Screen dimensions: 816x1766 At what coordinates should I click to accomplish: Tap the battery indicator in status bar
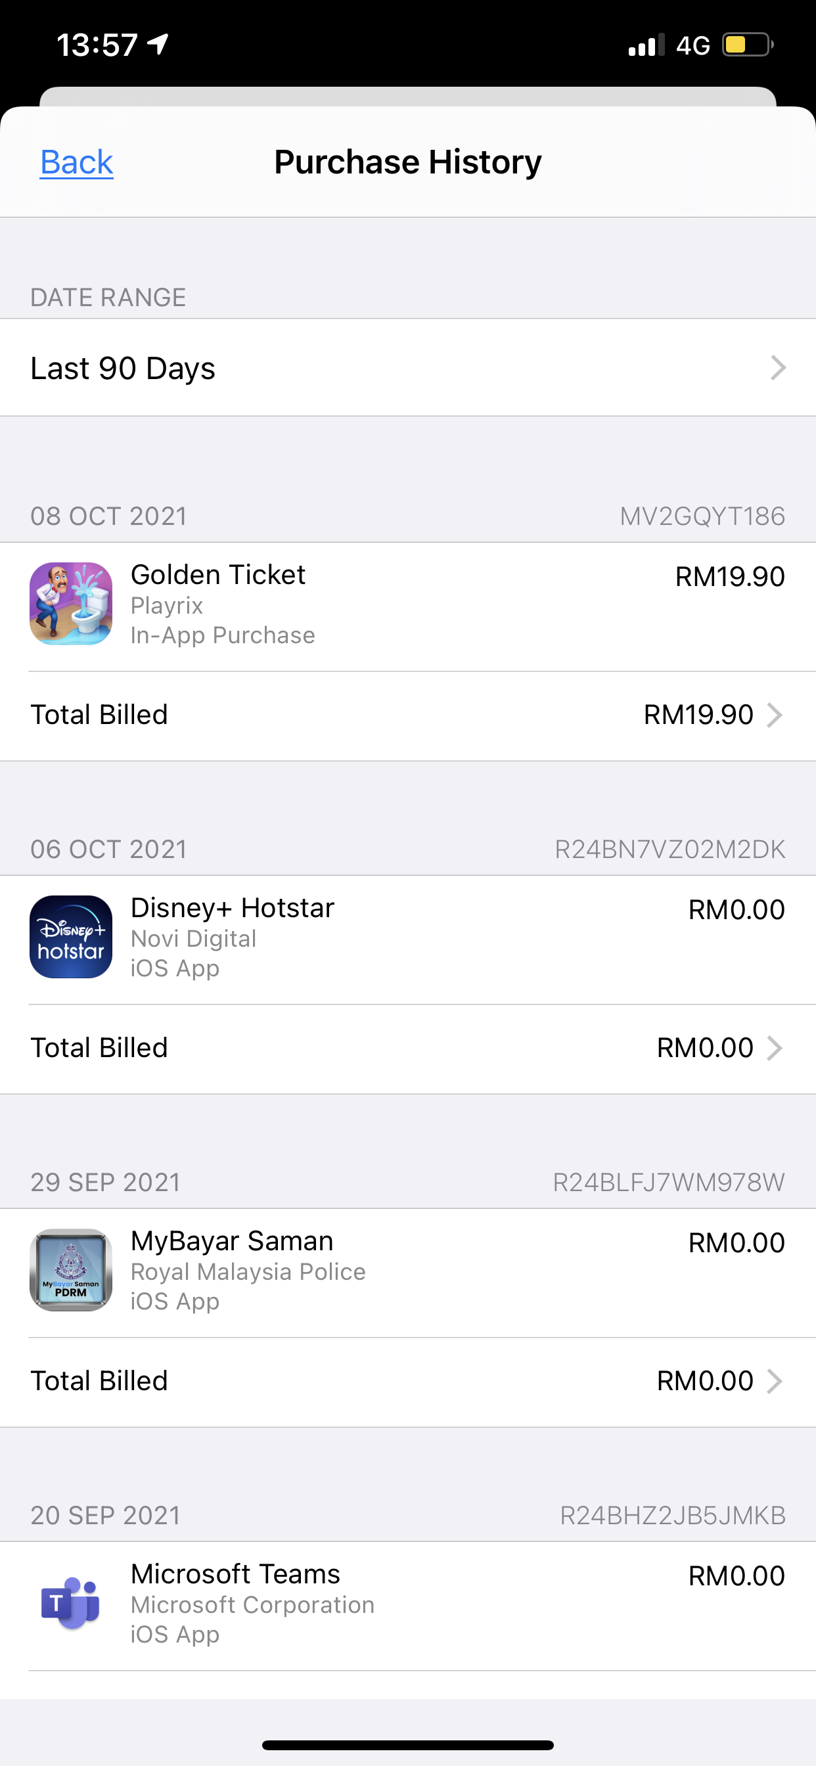748,45
